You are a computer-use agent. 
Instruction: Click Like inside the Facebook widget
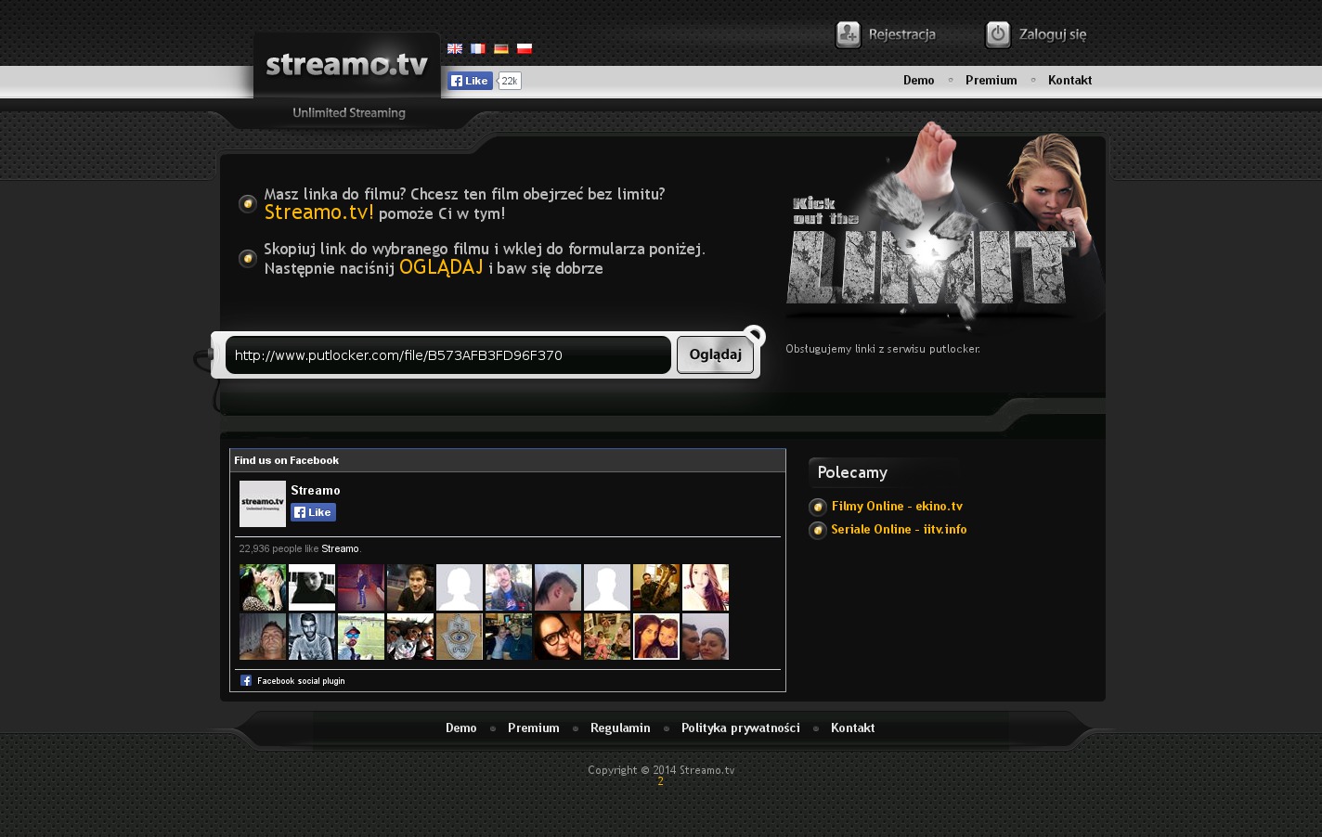click(x=313, y=512)
